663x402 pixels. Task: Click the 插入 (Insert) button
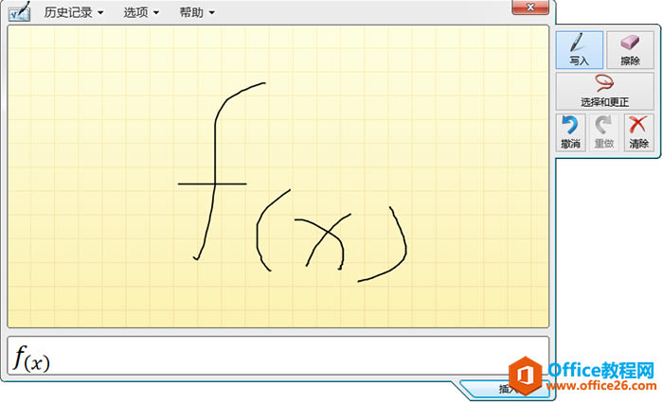(x=507, y=389)
